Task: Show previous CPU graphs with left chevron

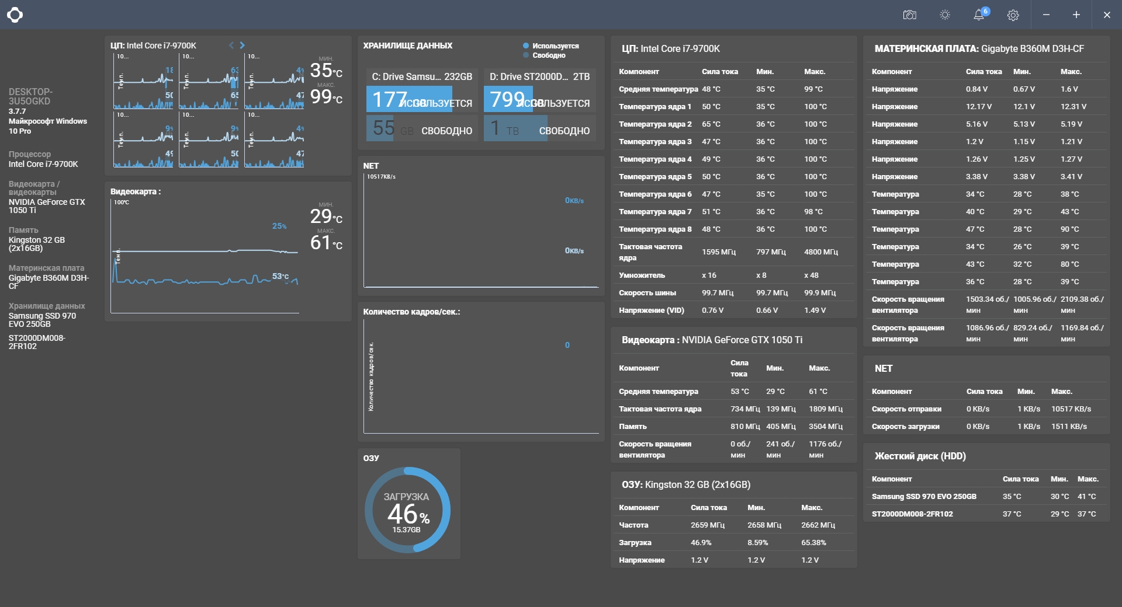Action: point(231,45)
